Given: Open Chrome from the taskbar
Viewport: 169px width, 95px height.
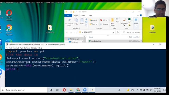Looking at the screenshot, I should pos(78,90).
